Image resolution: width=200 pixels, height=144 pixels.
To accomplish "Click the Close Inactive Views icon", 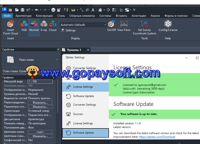I will (x=121, y=10).
